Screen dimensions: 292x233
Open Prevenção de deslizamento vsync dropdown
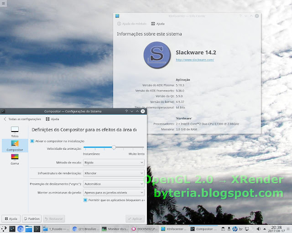[x=114, y=184]
